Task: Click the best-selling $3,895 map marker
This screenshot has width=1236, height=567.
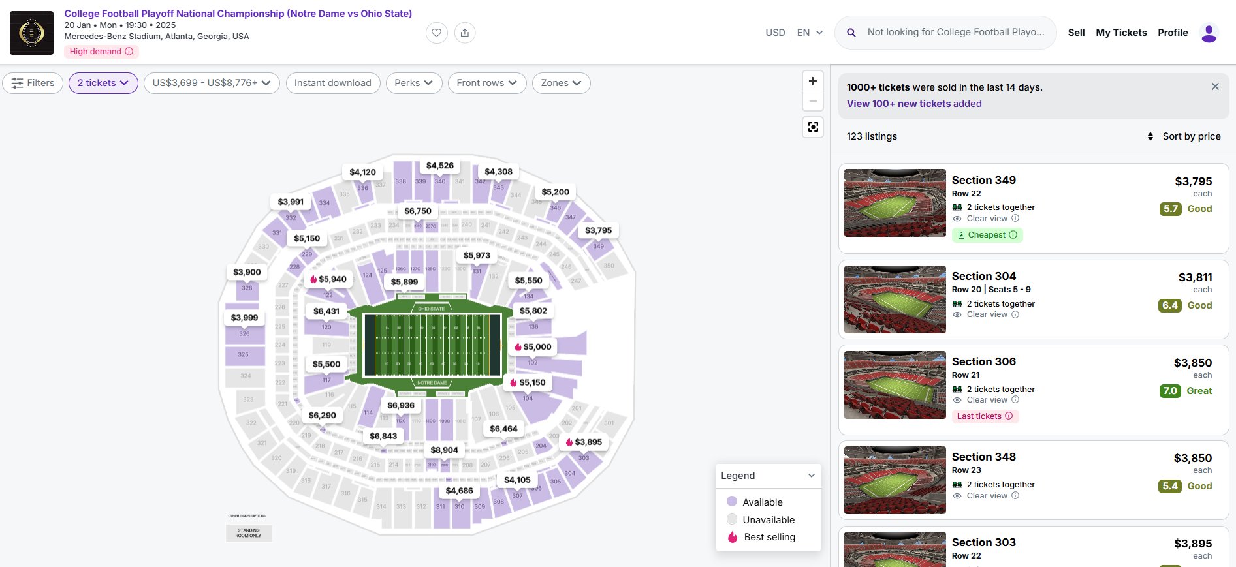Action: point(584,442)
